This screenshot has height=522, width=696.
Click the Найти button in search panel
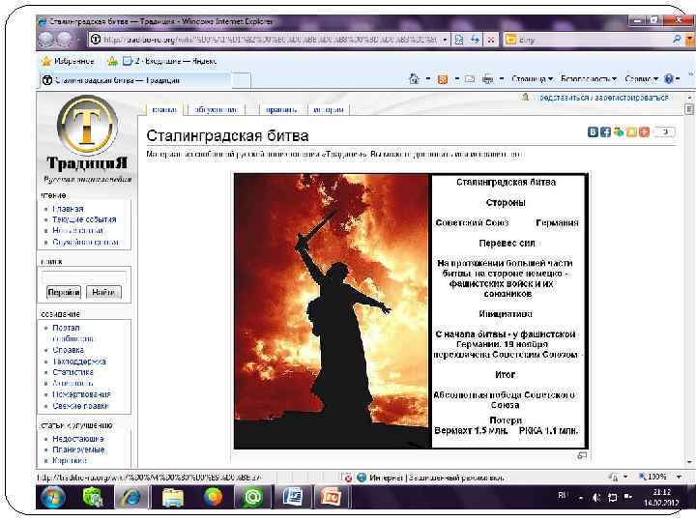(x=103, y=292)
